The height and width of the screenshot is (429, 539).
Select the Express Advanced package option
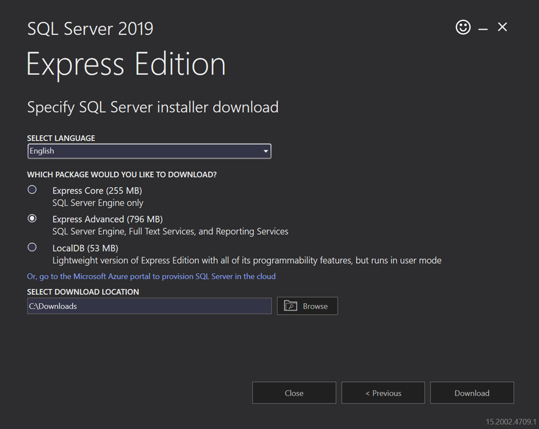32,218
